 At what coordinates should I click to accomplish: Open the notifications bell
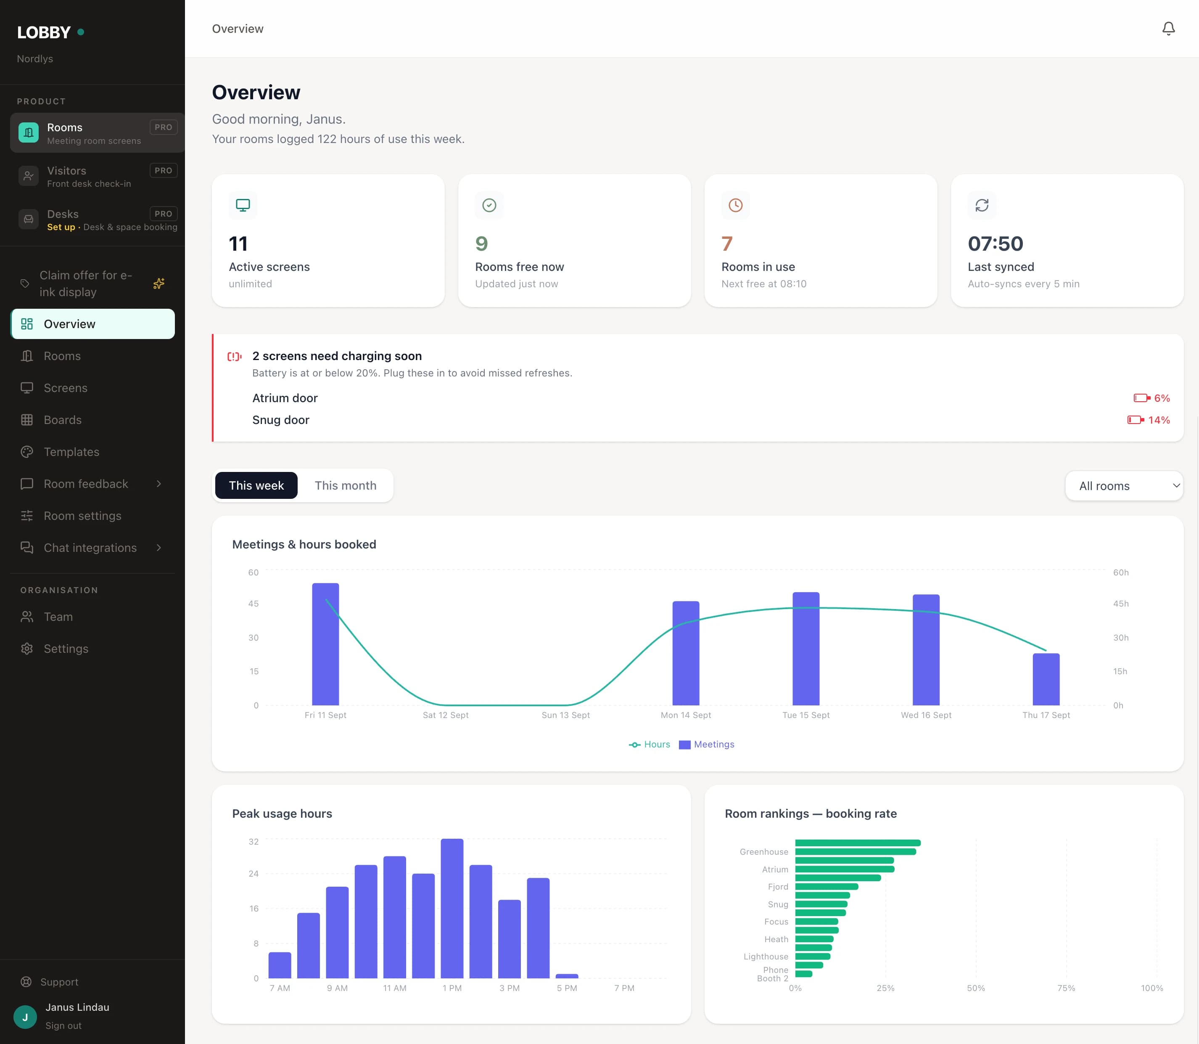[1168, 29]
